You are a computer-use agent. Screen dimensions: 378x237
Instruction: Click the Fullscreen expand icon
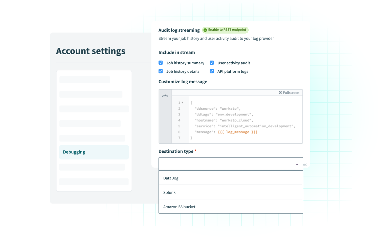pos(280,92)
